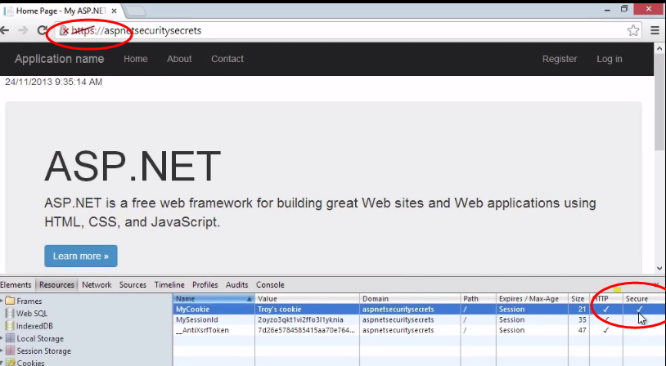
Task: Click the page timestamp 24/11/2013 text
Action: click(x=53, y=82)
